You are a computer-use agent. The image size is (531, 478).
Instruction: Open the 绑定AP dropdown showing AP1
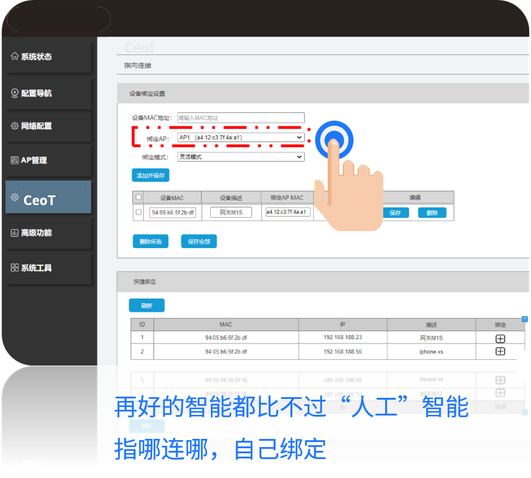click(240, 137)
